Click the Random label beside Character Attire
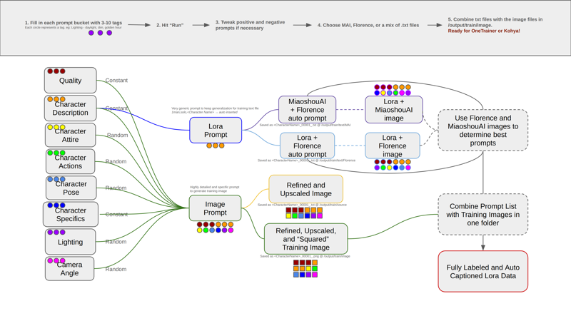The height and width of the screenshot is (321, 571). click(x=117, y=135)
